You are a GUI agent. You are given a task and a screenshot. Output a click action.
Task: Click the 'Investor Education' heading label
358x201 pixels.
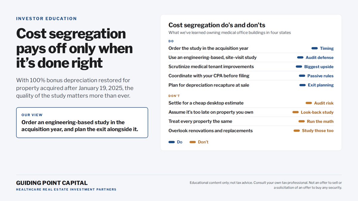tap(47, 18)
